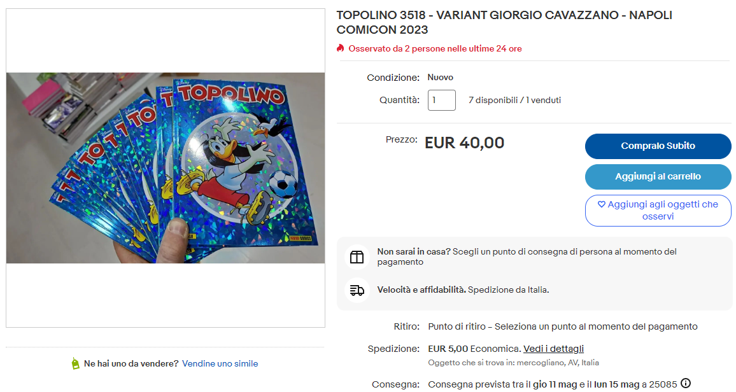Select Aggiungi agli oggetti che osservi
Image resolution: width=736 pixels, height=392 pixels.
658,211
